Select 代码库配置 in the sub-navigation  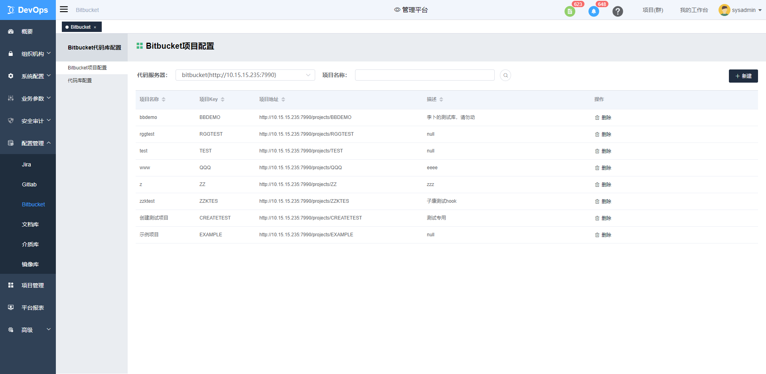pyautogui.click(x=92, y=81)
